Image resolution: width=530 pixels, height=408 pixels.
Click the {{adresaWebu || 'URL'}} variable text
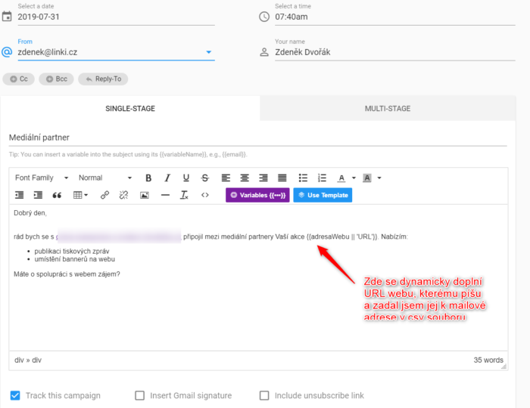(342, 236)
